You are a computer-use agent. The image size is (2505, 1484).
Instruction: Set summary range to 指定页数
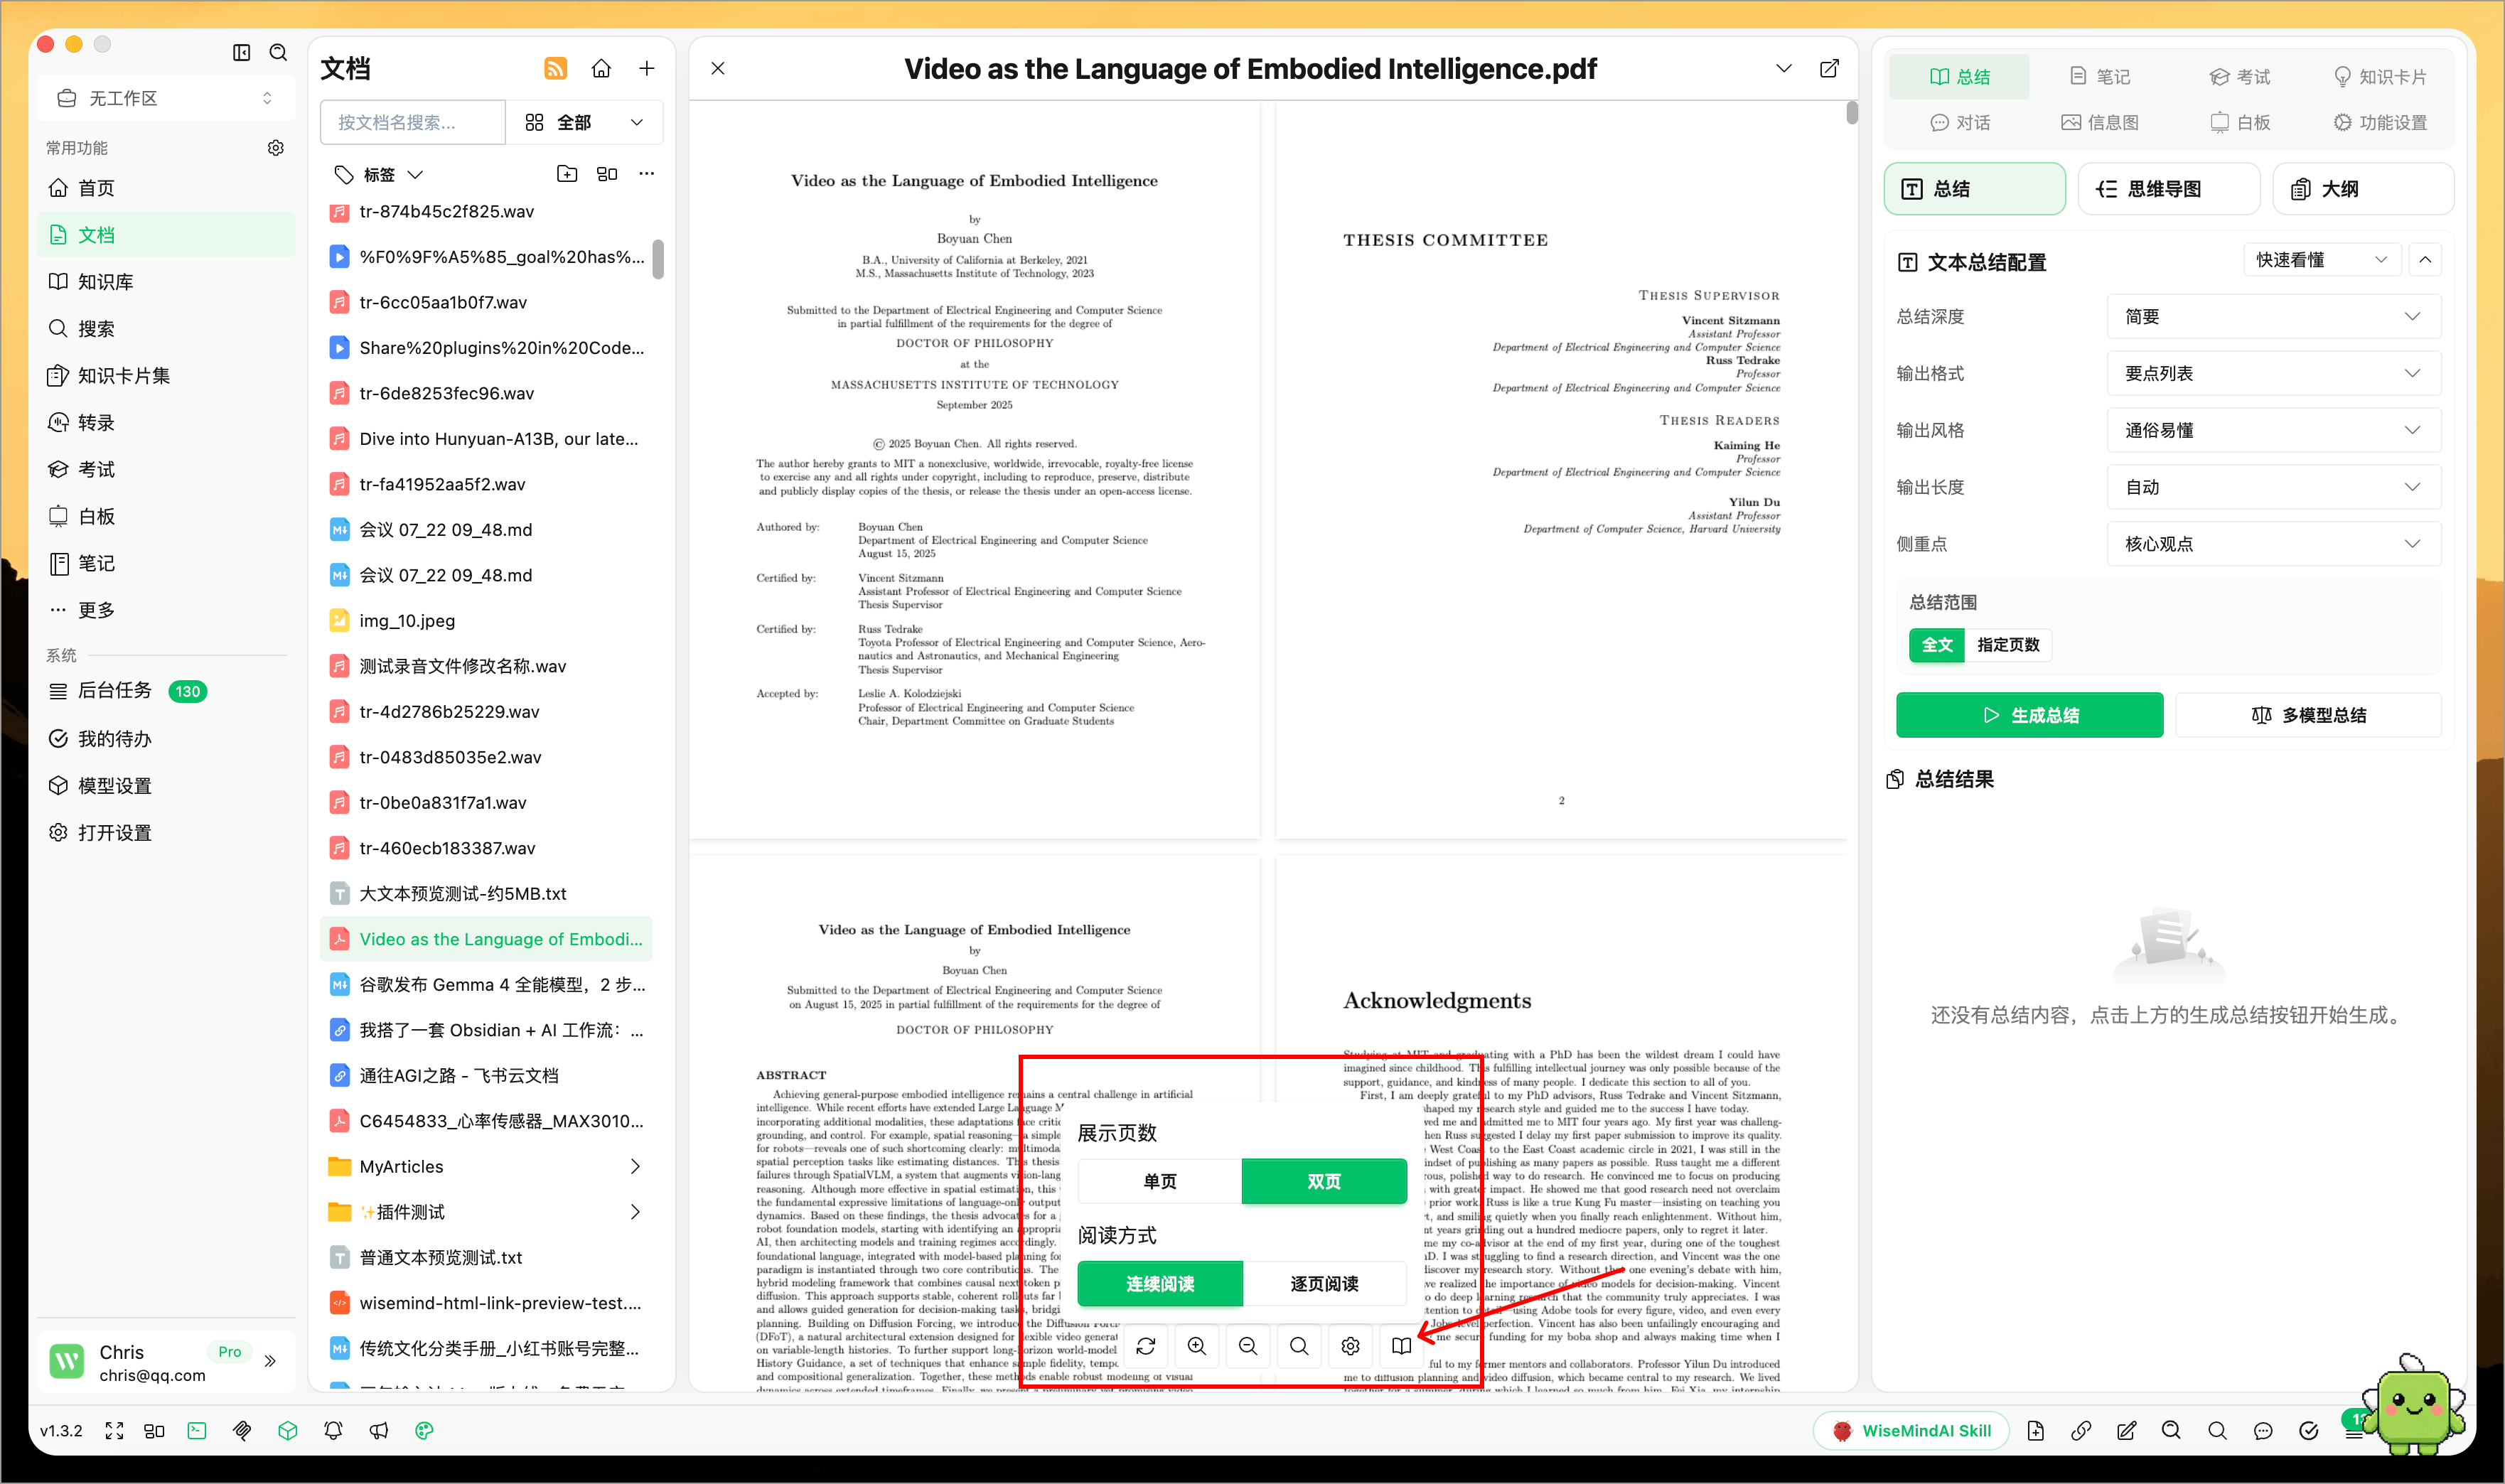click(x=2008, y=645)
